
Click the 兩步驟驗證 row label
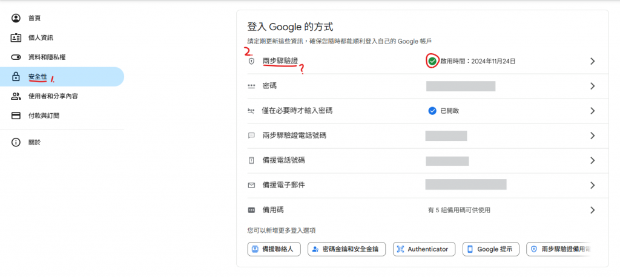[x=280, y=61]
